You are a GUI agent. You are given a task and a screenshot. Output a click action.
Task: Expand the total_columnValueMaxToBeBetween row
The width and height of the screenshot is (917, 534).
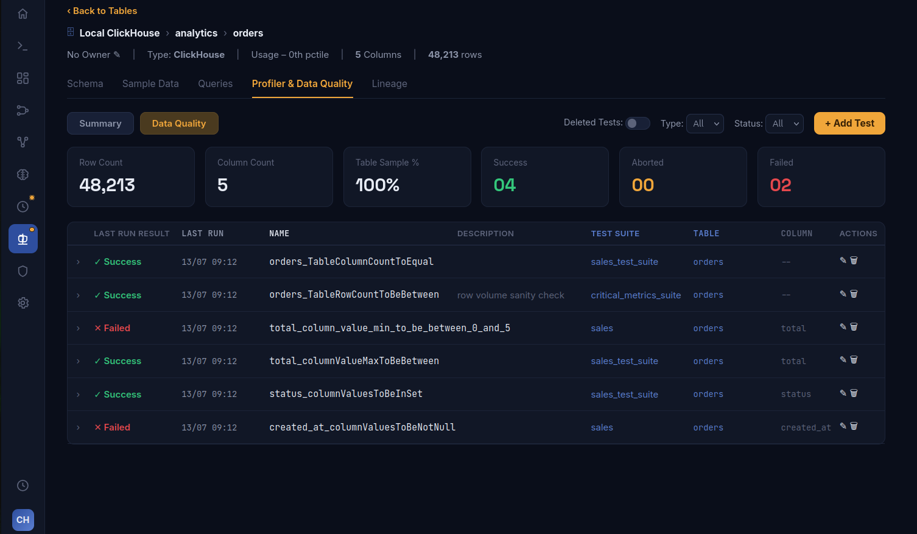(x=79, y=361)
